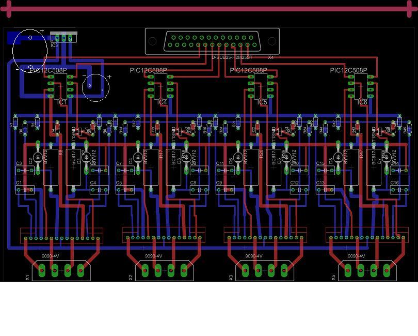Click the C13 capacitor label
Viewport: 418px width, 336px height.
click(320, 183)
